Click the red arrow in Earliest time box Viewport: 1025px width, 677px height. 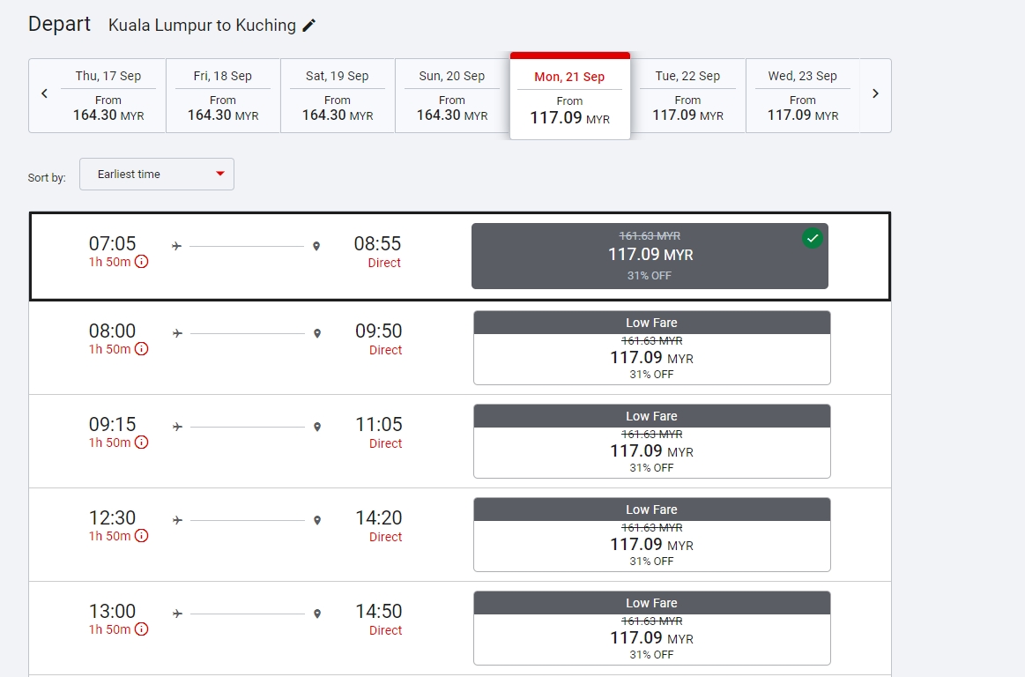click(x=220, y=175)
